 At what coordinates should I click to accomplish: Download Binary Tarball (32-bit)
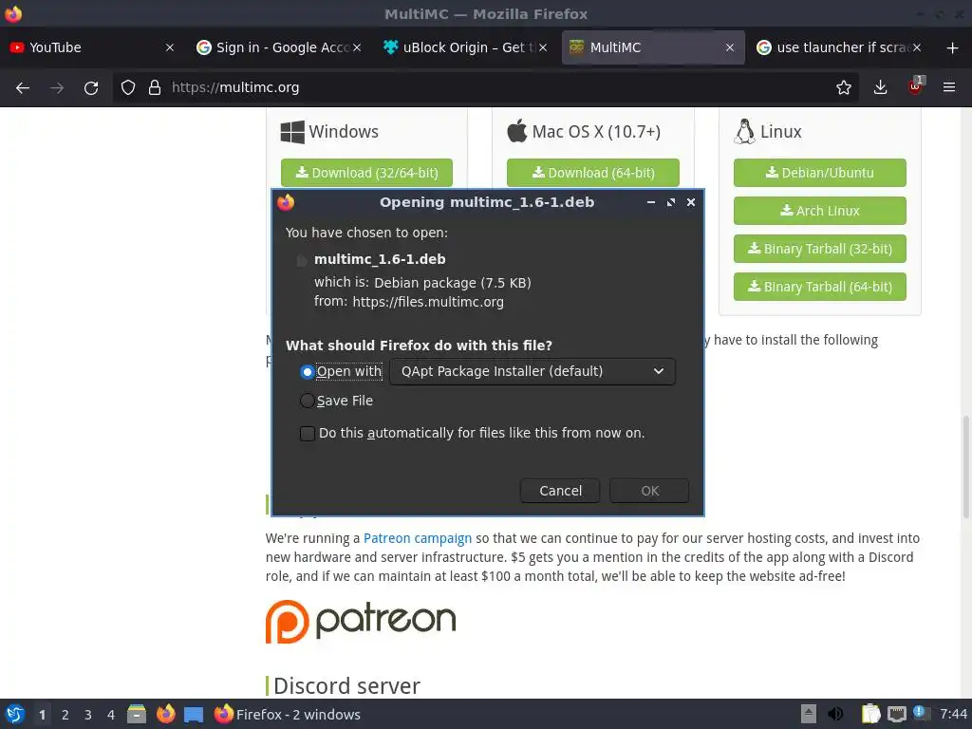pyautogui.click(x=819, y=249)
